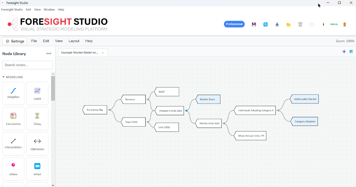The image size is (356, 187).
Task: Click the Admin user link
Action: [334, 24]
